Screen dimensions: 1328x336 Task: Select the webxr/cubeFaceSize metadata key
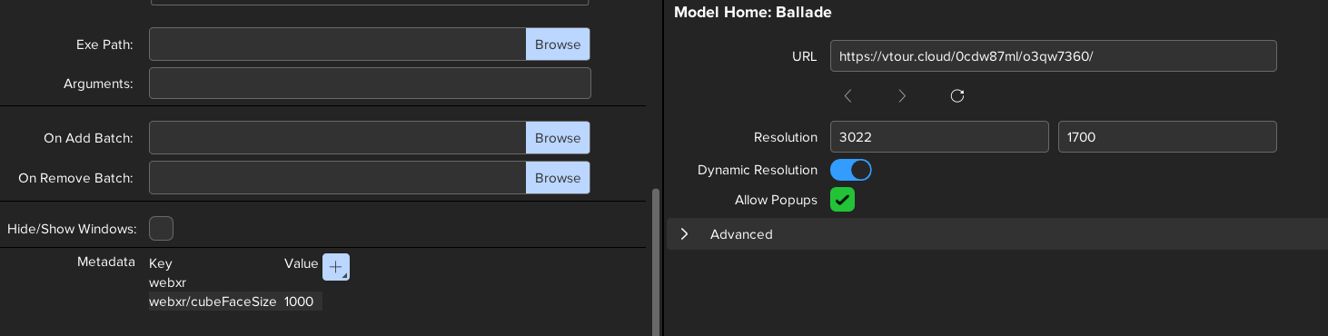pos(213,301)
